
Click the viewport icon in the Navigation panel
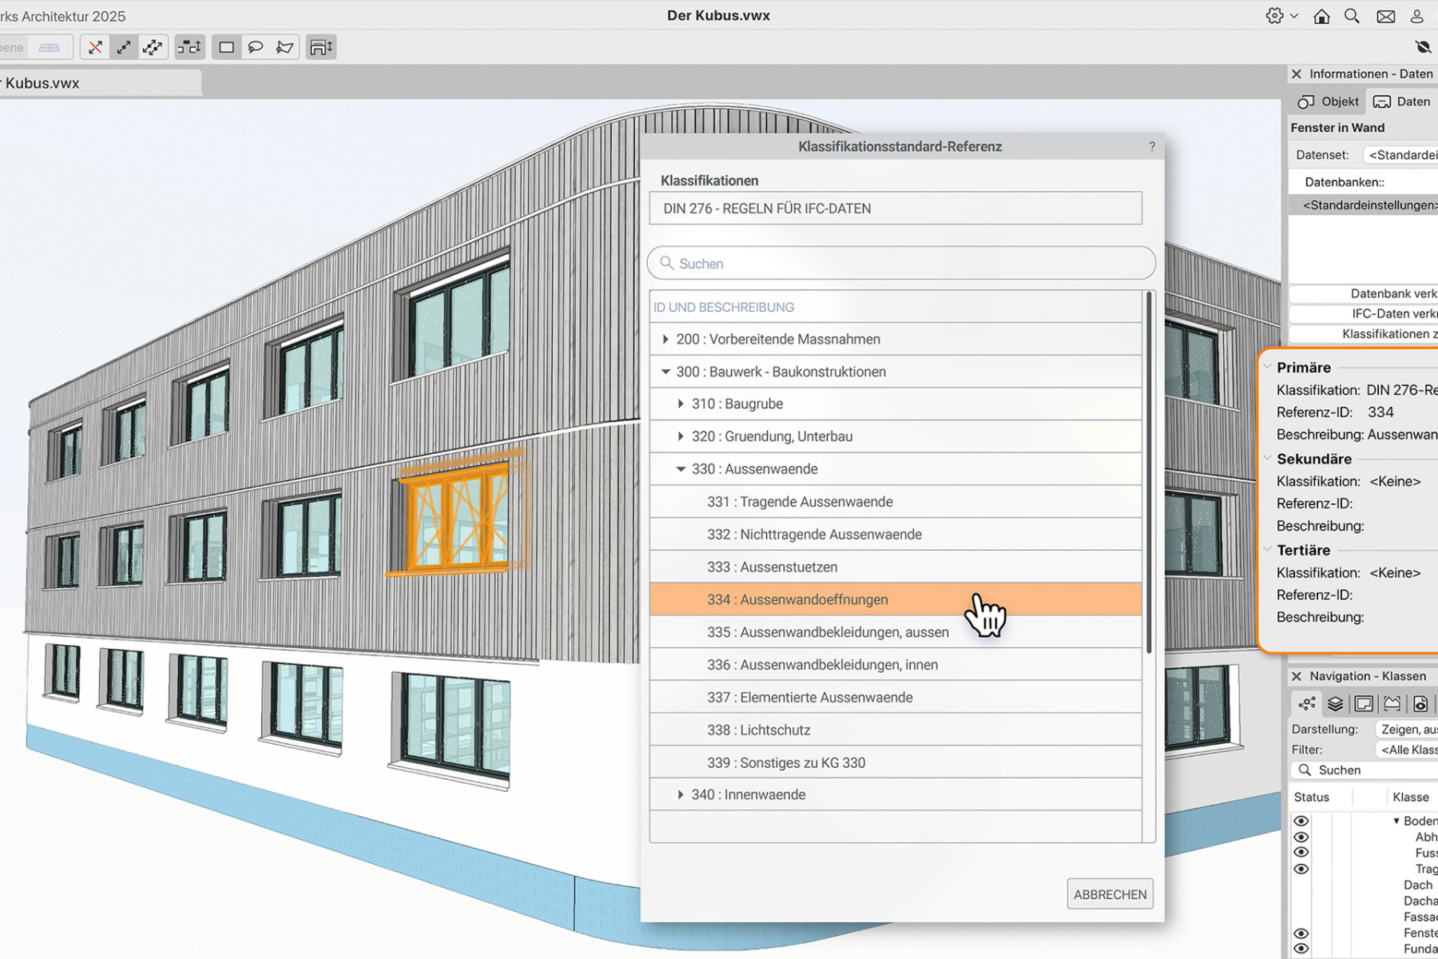[x=1365, y=704]
